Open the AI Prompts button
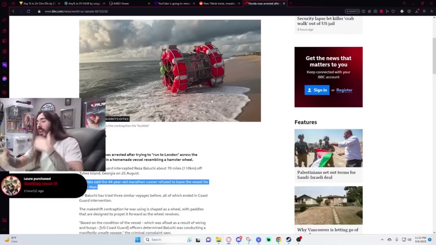 click(x=352, y=11)
